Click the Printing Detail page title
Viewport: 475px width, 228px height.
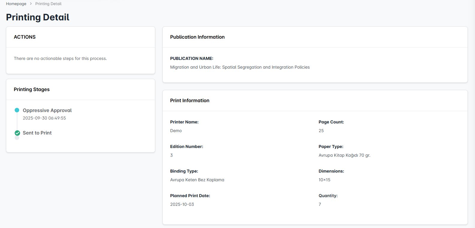tap(38, 17)
